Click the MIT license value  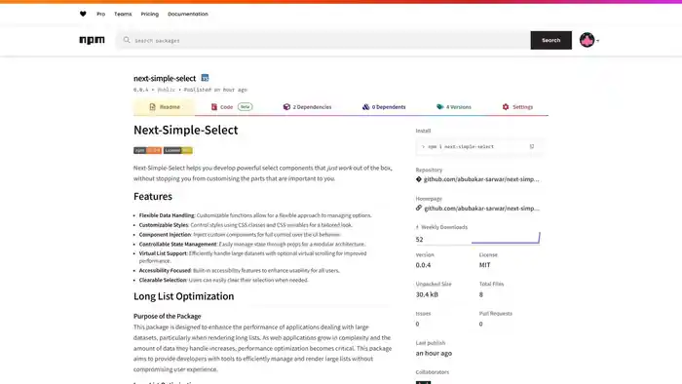pos(484,265)
